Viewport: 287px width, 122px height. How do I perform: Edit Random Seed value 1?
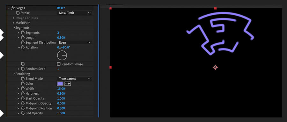click(x=58, y=69)
